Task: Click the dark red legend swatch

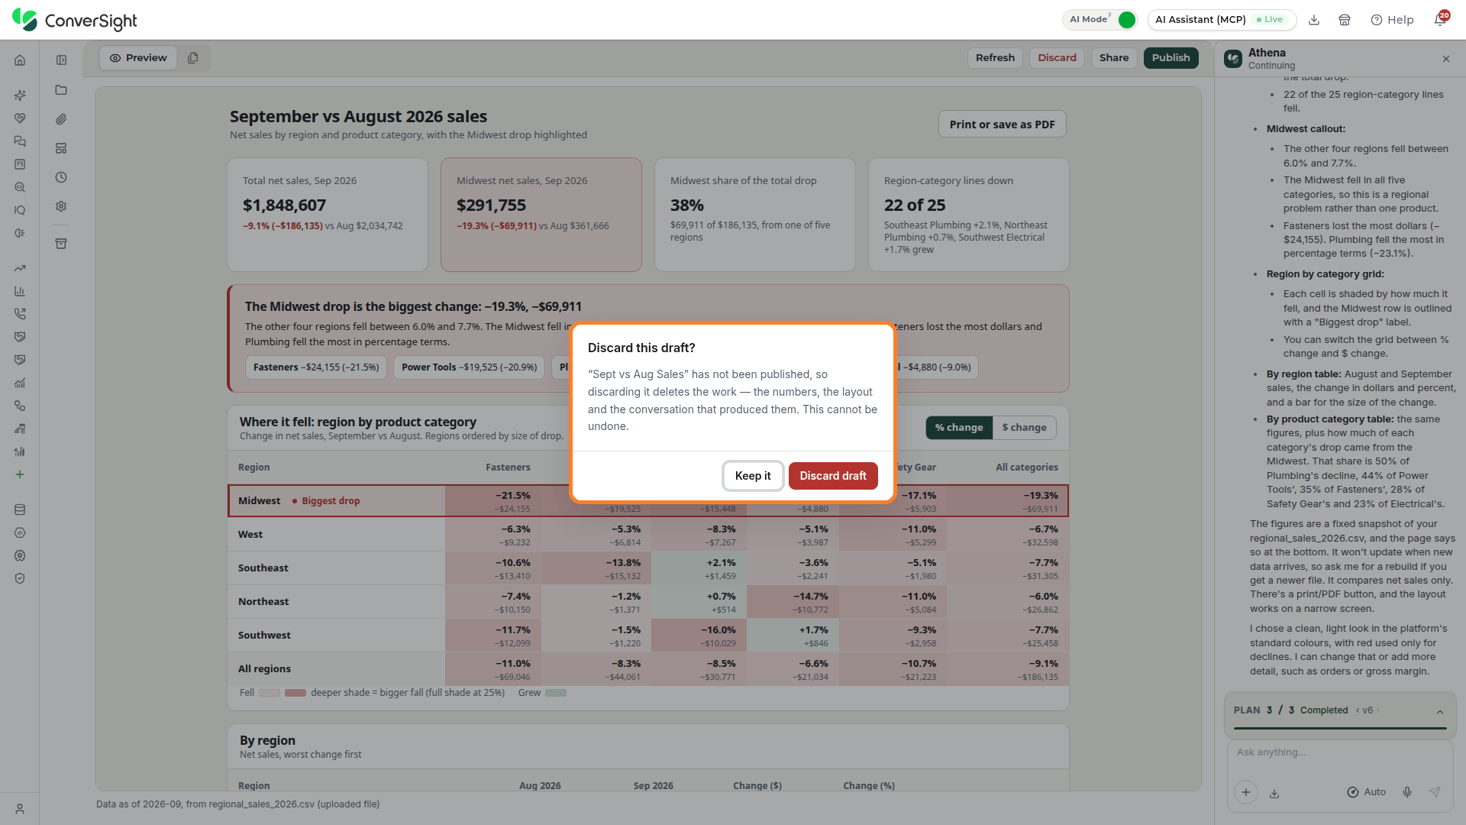Action: click(295, 693)
